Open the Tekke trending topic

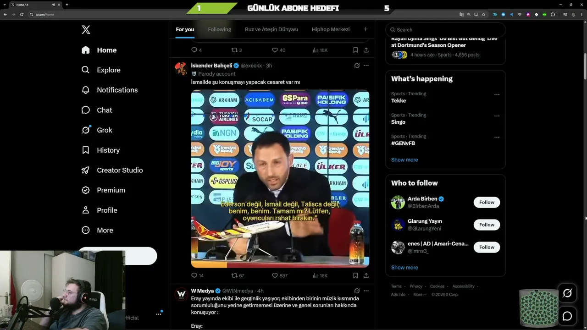[399, 101]
